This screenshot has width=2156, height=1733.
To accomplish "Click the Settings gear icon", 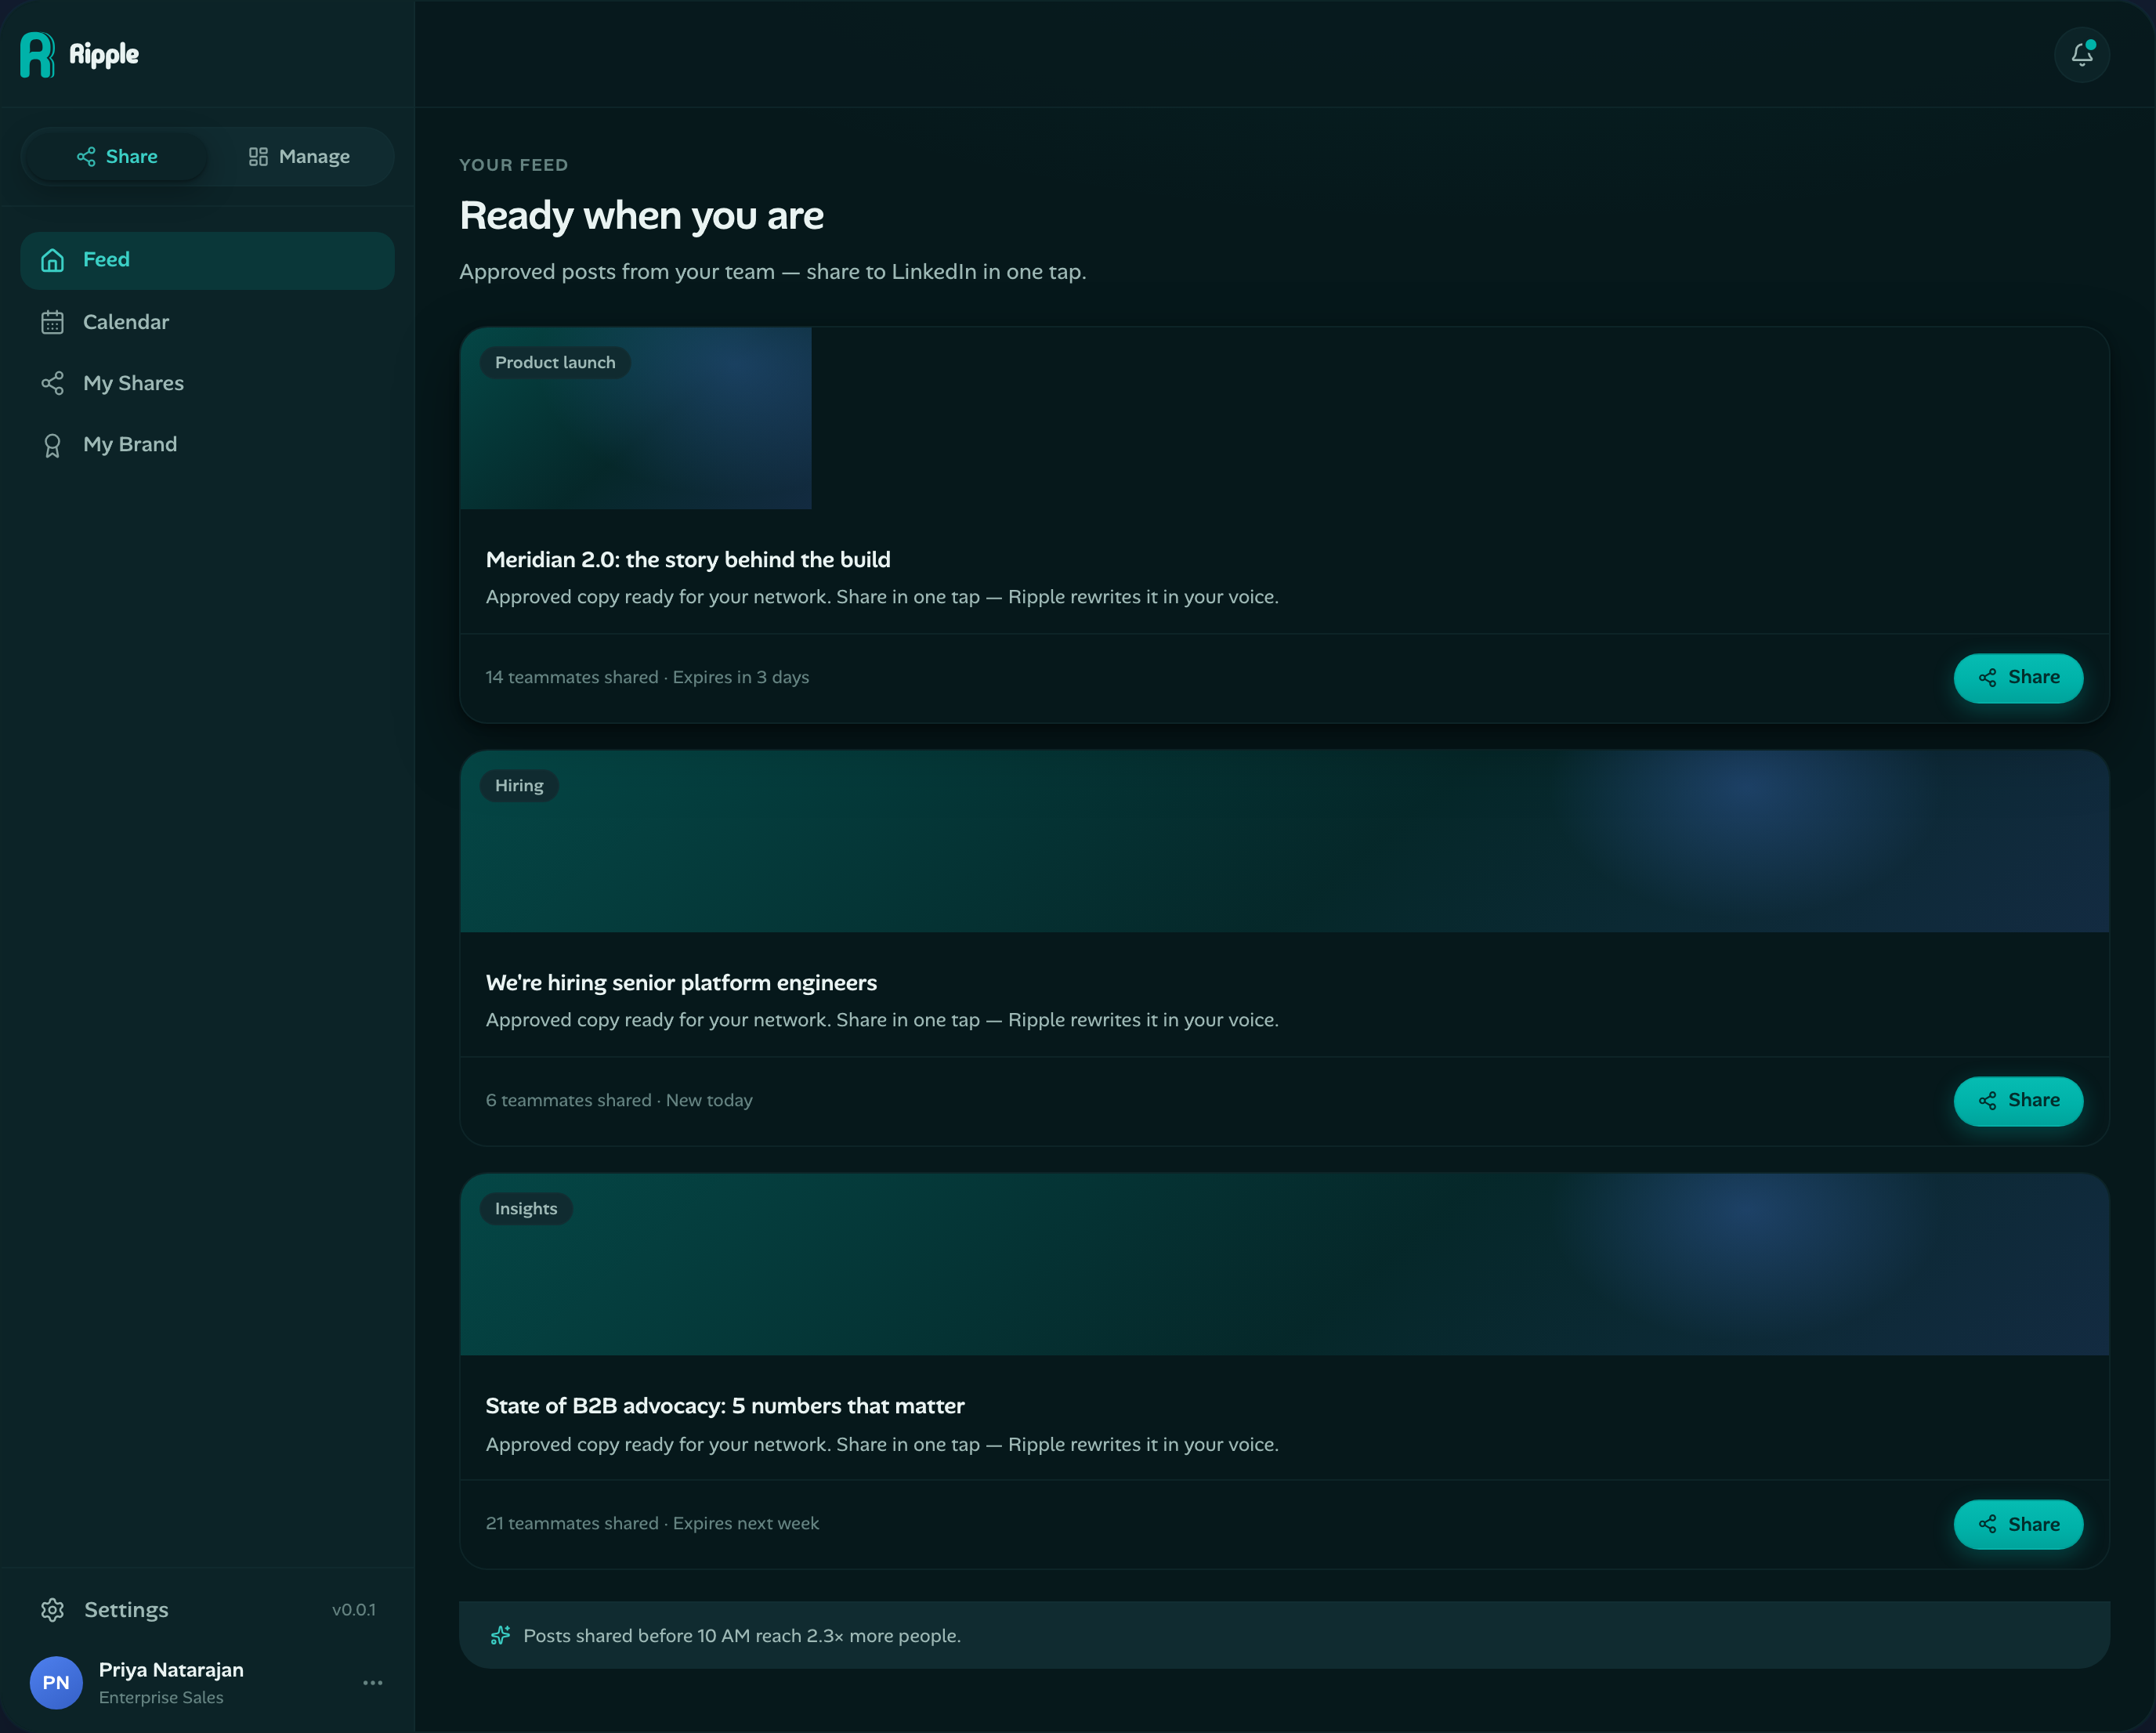I will 52,1609.
